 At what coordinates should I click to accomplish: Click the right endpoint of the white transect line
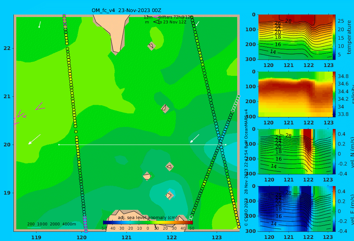226,145
